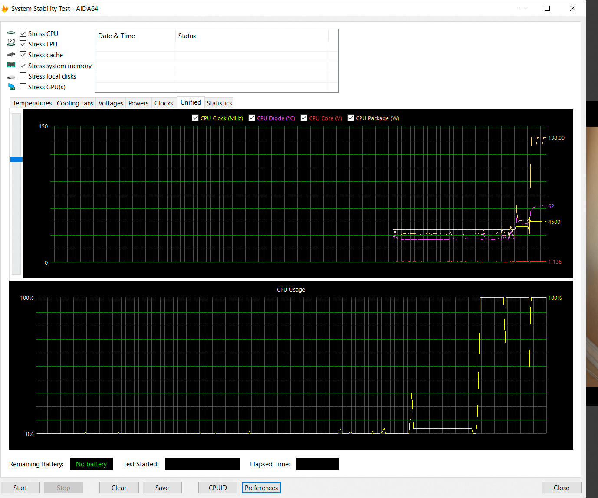This screenshot has width=598, height=498.
Task: Click the memory module icon beside Stress system memory
Action: [x=11, y=65]
